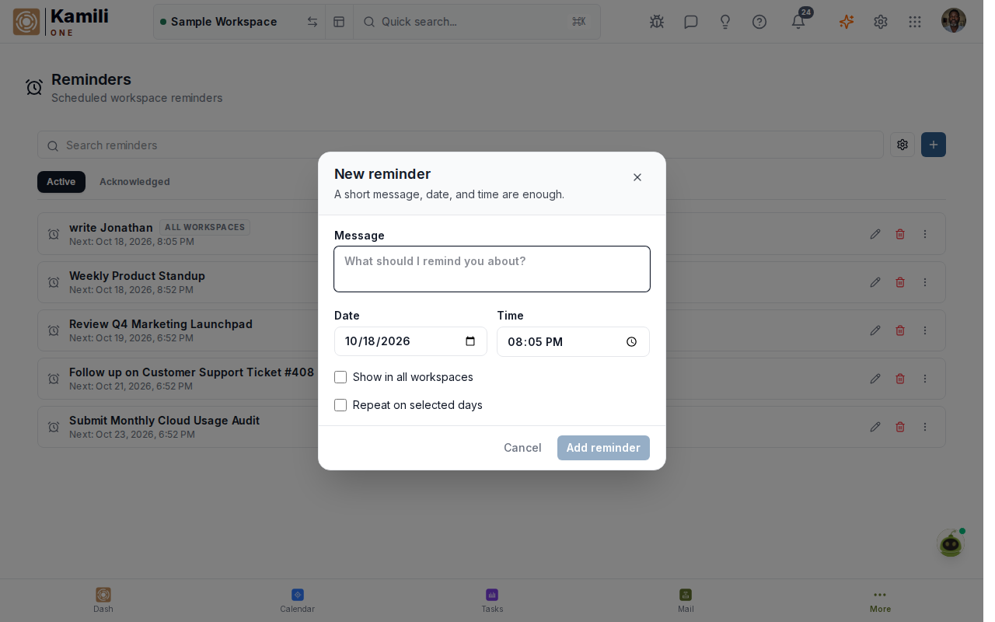
Task: Click the bug report icon in header
Action: point(657,22)
